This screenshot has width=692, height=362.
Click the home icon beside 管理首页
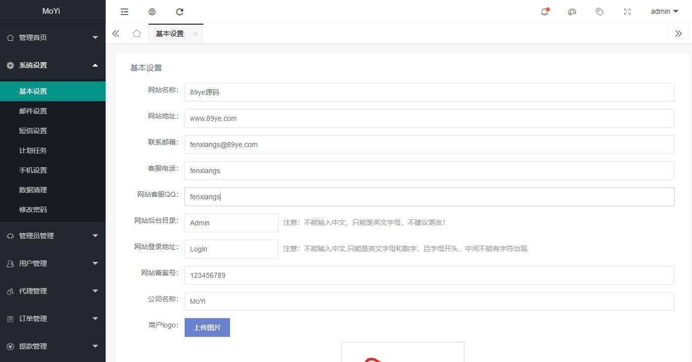[x=10, y=37]
